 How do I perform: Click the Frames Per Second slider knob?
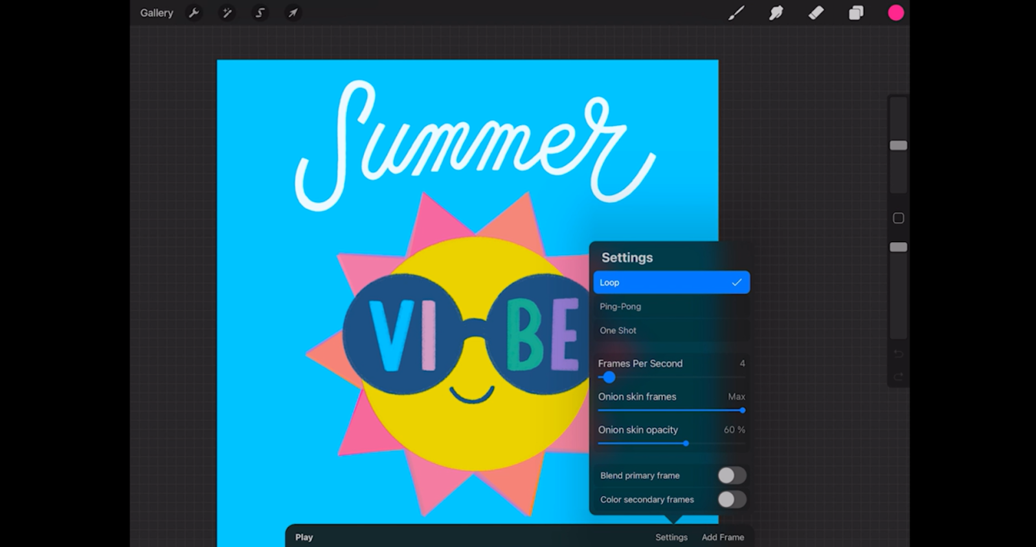coord(609,377)
